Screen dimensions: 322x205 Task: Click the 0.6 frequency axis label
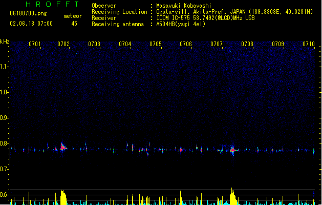[x=4, y=195]
